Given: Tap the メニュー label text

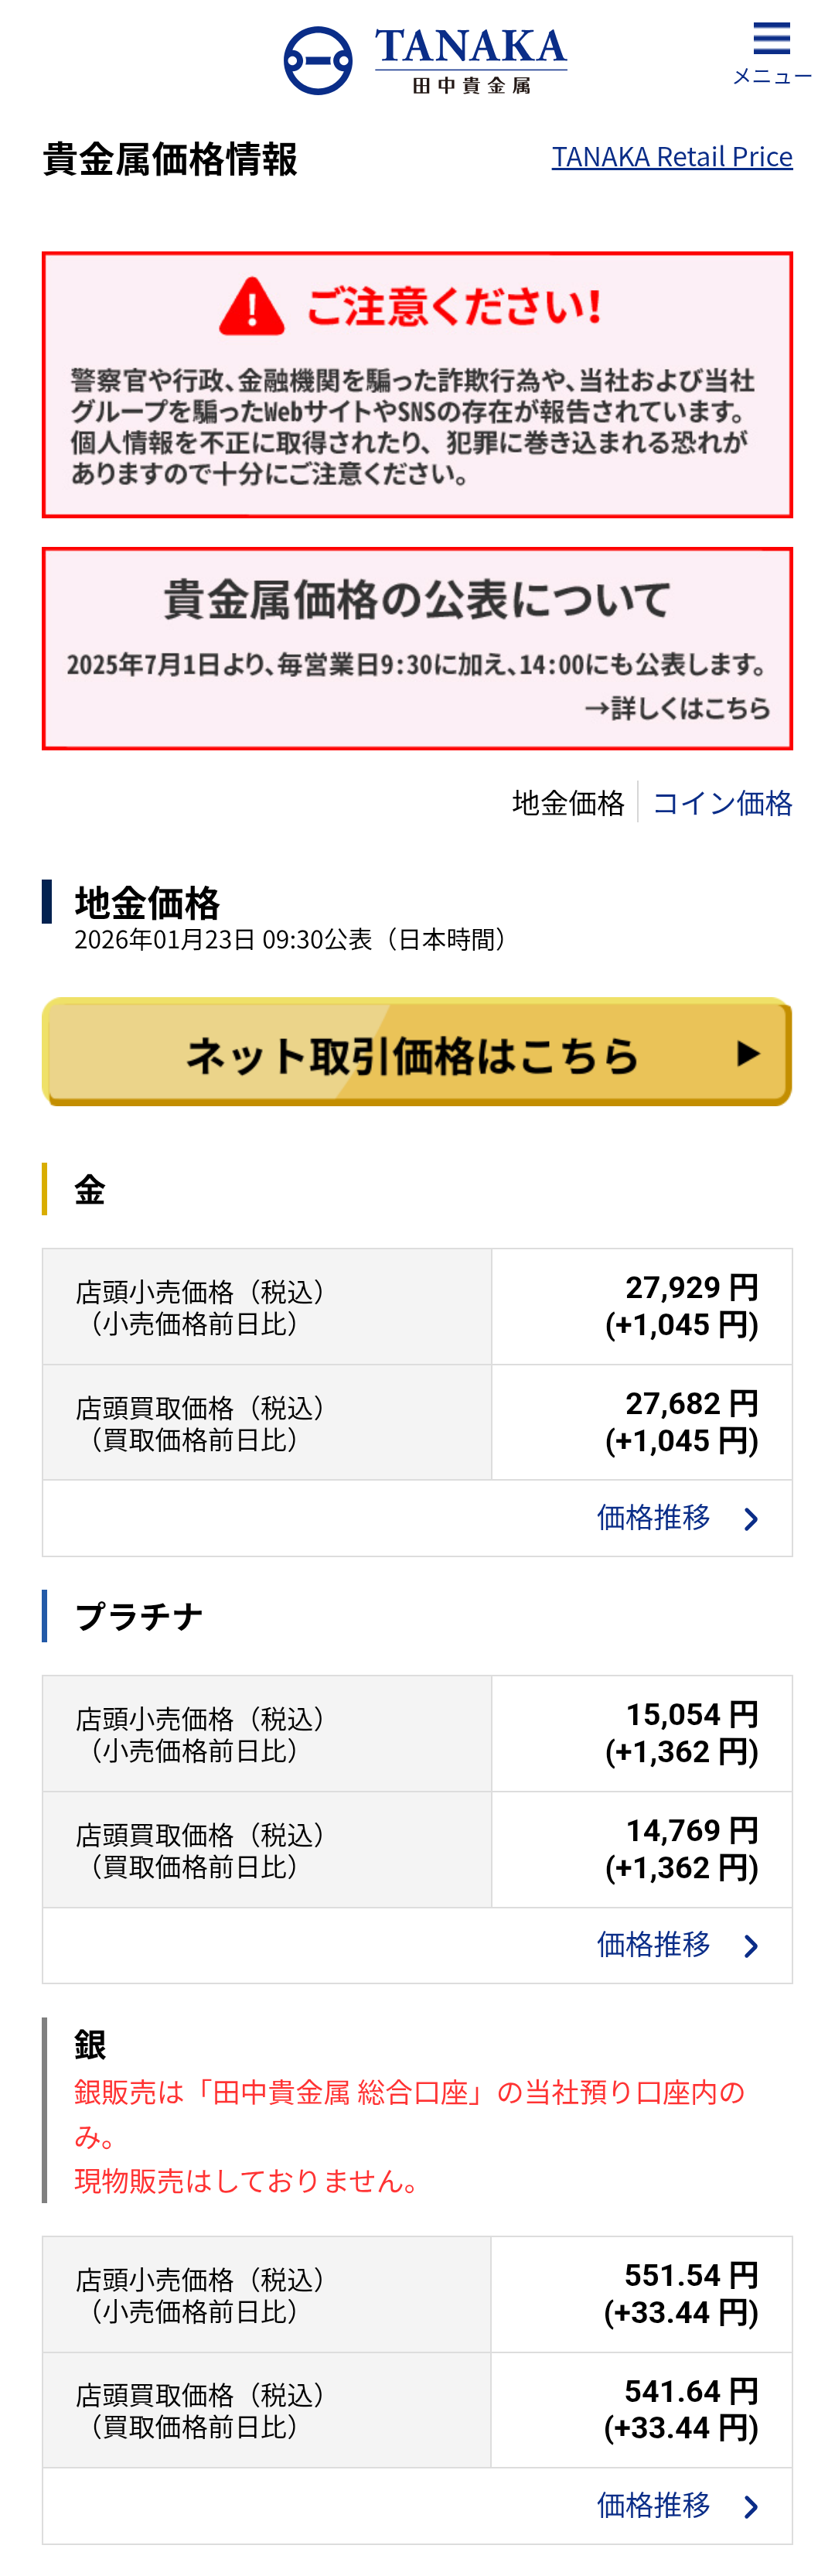Looking at the screenshot, I should click(x=772, y=77).
